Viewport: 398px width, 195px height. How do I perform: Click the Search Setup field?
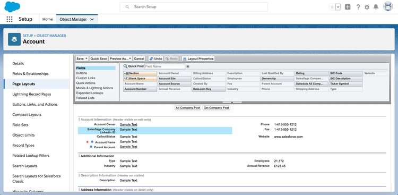[x=194, y=7]
